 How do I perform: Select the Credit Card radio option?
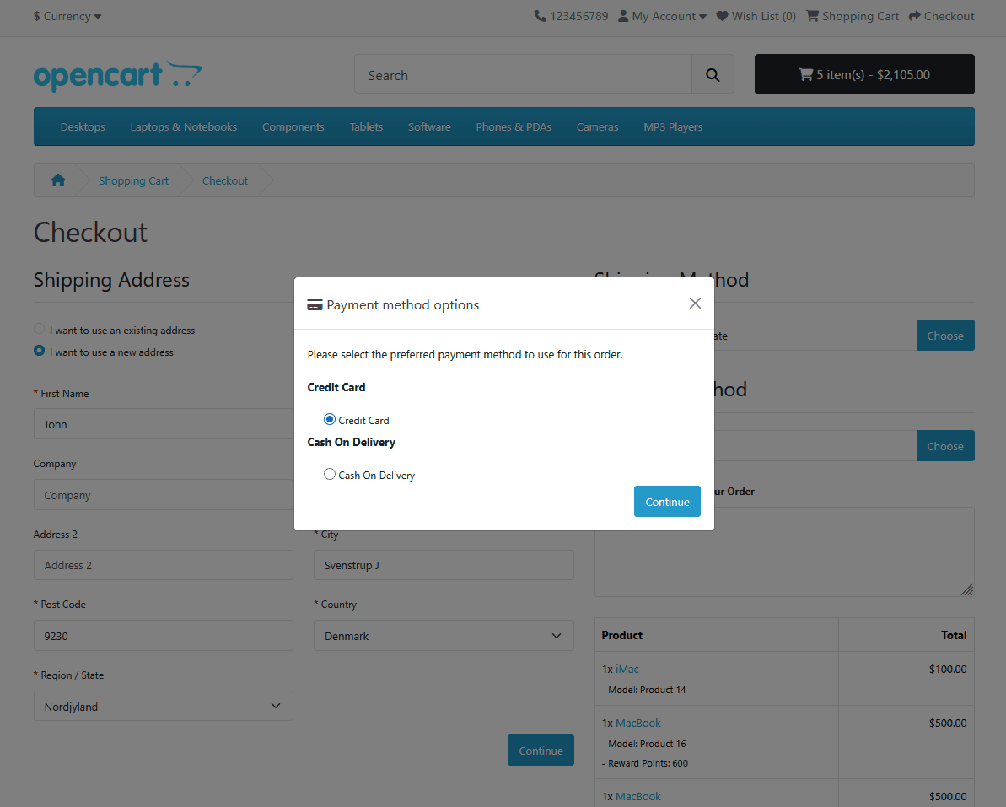coord(330,420)
